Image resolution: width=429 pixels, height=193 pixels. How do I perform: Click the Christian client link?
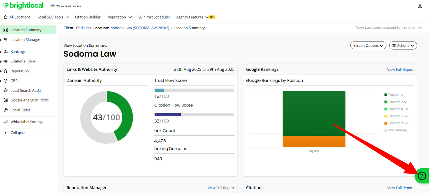point(83,28)
